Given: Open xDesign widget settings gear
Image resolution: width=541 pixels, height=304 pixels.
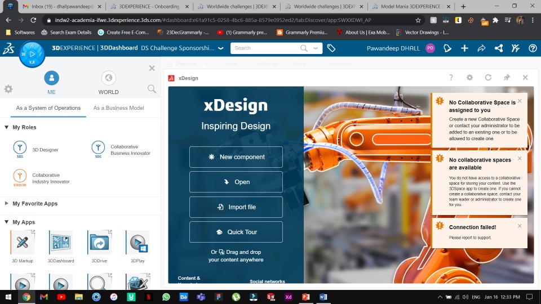Looking at the screenshot, I should point(469,78).
